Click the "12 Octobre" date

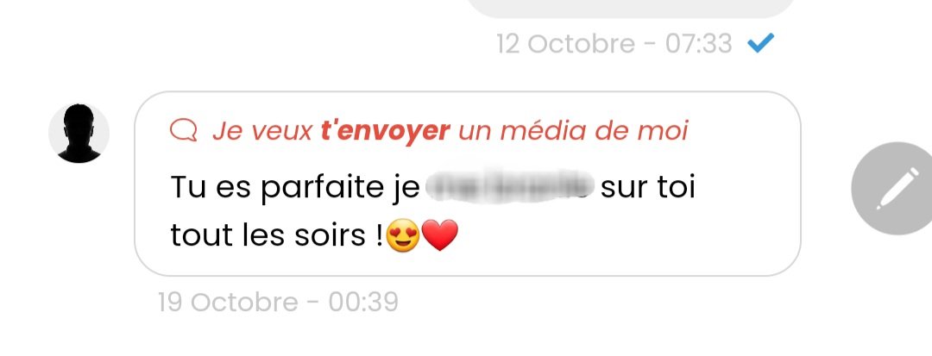[x=566, y=43]
